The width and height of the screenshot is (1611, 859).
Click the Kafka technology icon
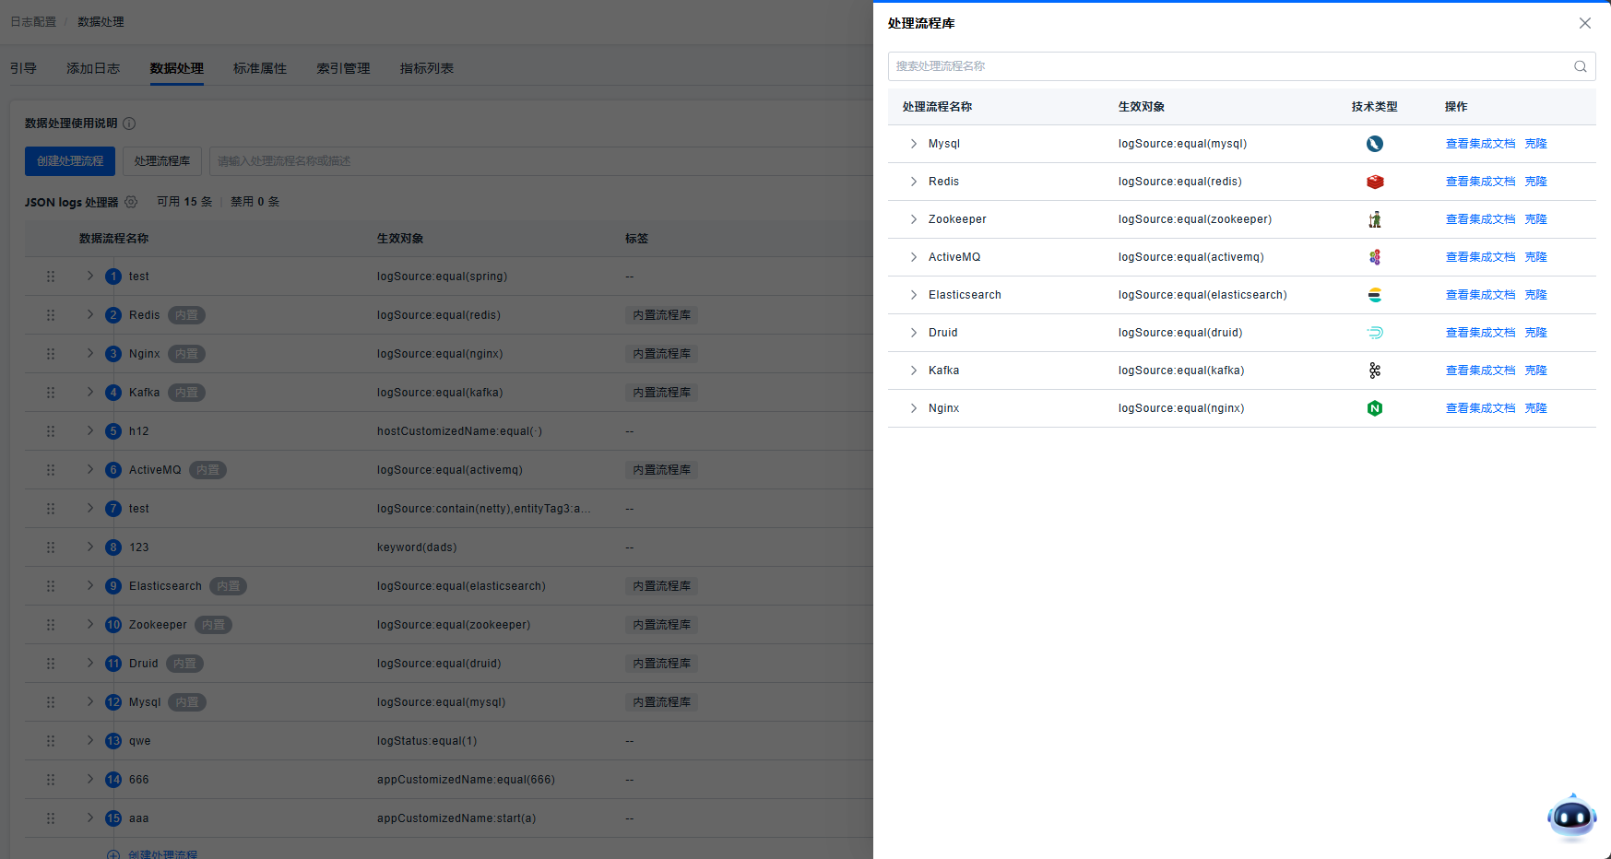tap(1374, 371)
